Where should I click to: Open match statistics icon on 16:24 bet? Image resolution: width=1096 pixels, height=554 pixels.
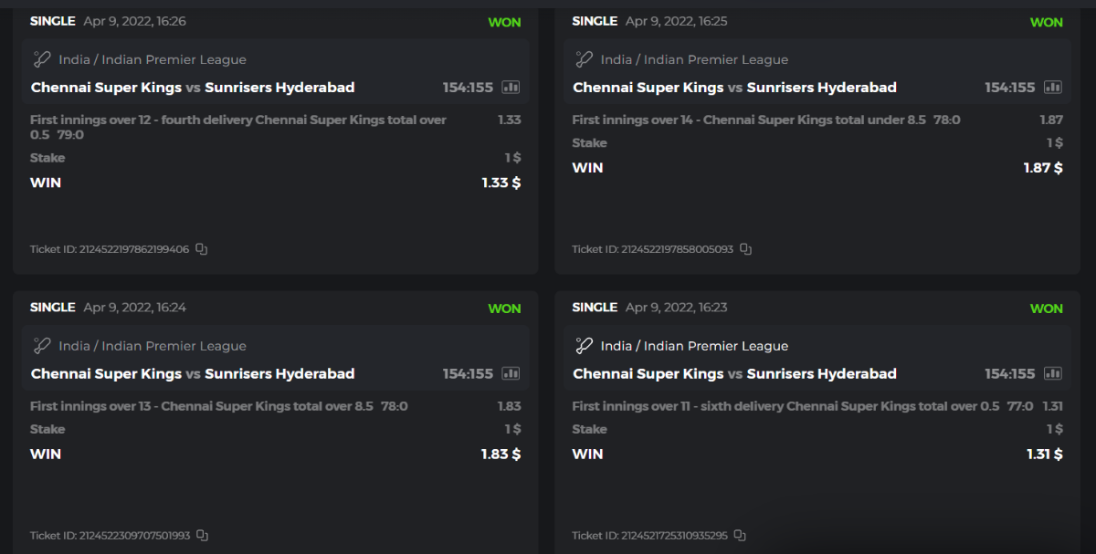click(x=511, y=374)
